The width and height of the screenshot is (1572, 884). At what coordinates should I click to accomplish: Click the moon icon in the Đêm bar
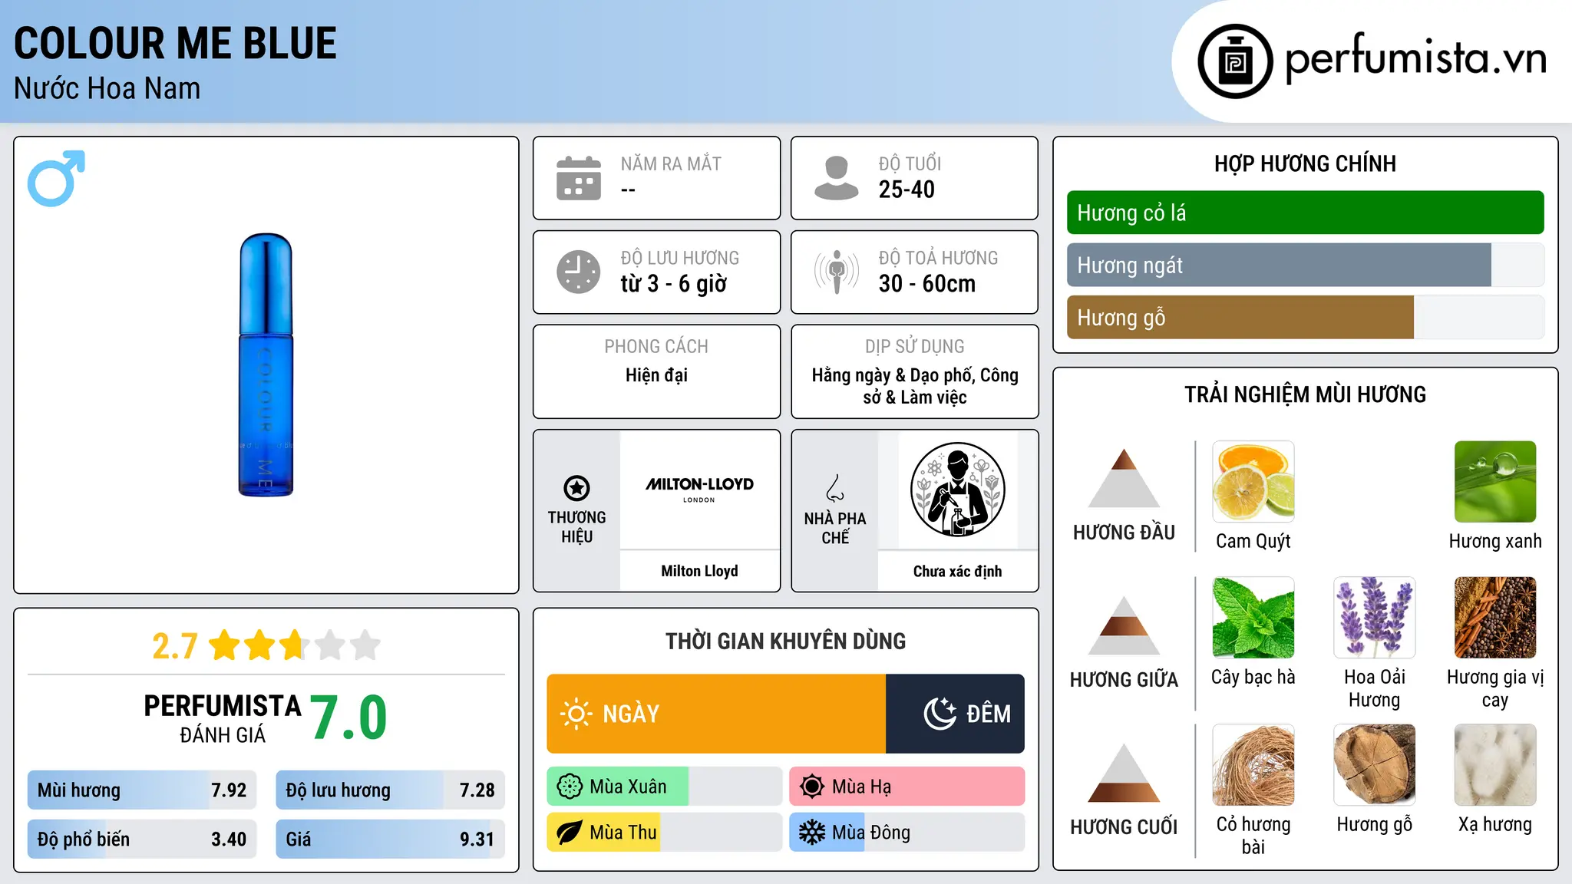pos(940,714)
